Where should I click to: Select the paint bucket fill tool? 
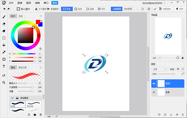click(x=4, y=45)
